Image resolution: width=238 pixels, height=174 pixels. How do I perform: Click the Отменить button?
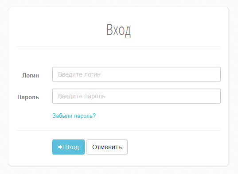[107, 147]
